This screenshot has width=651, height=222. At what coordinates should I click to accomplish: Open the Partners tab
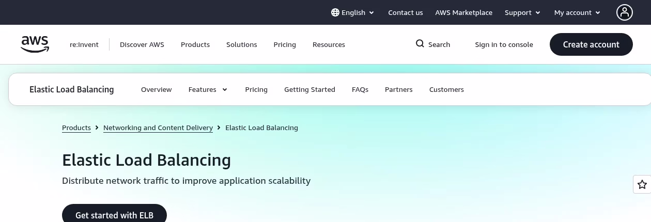pyautogui.click(x=399, y=89)
